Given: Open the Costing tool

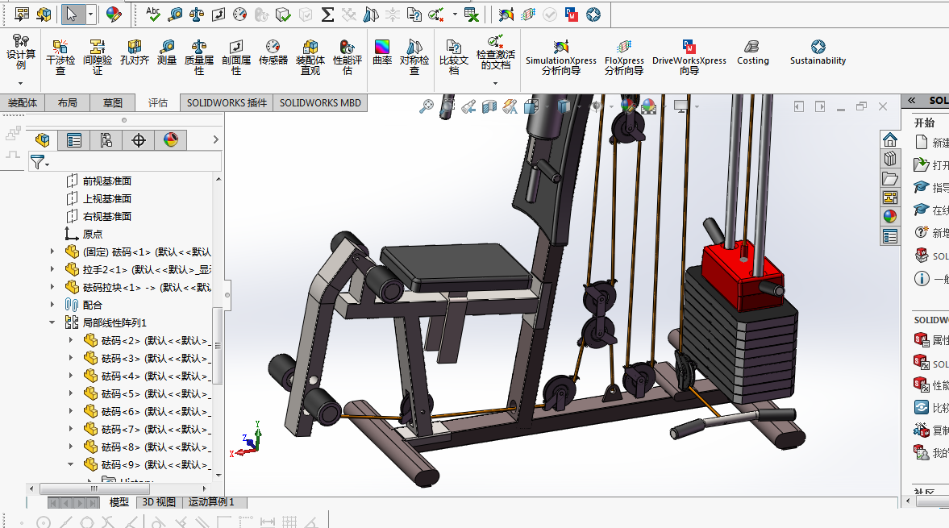Looking at the screenshot, I should point(753,52).
